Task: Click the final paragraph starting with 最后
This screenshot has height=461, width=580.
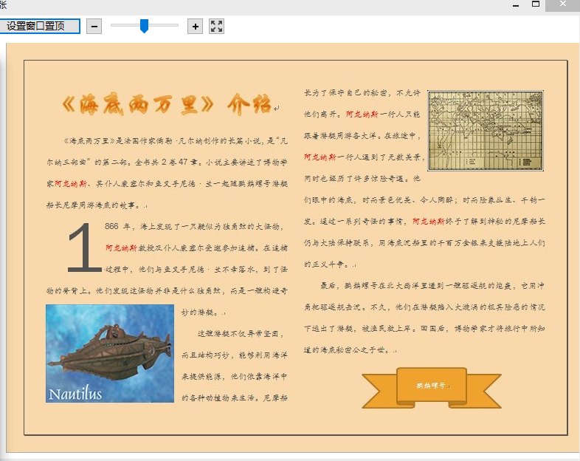Action: 424,317
